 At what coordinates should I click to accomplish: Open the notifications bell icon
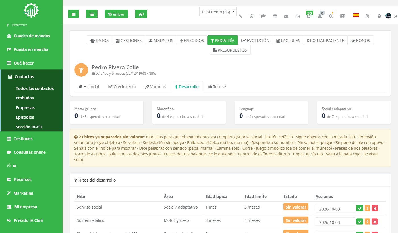click(x=320, y=16)
